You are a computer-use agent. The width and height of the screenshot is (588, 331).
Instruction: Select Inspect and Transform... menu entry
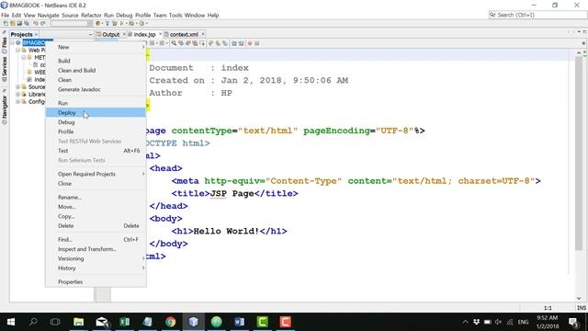(96, 249)
